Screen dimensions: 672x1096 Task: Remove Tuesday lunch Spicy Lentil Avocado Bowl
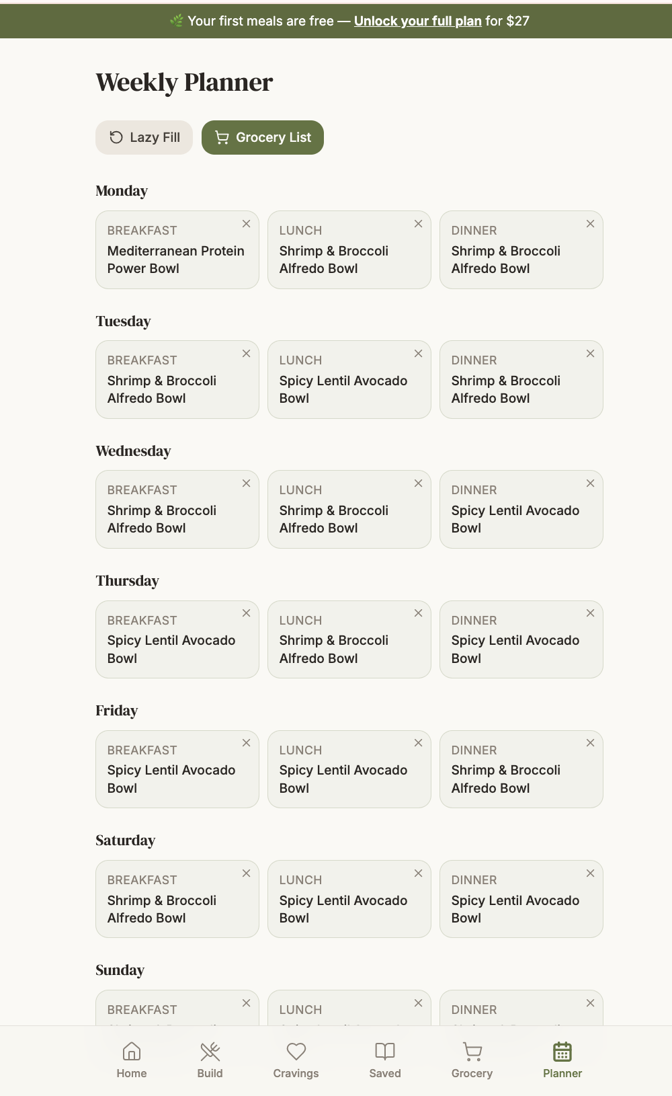tap(419, 354)
